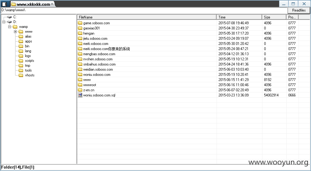Click the folder icon for wwwroot
The width and height of the screenshot is (311, 171).
(80, 85)
